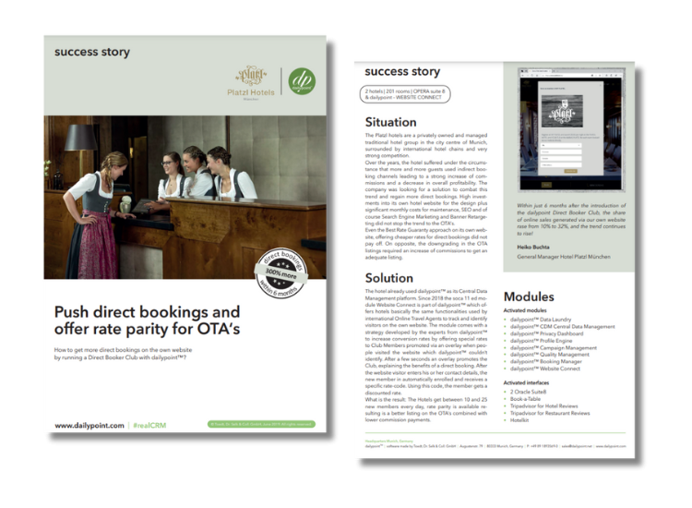Click the "2 hotels | 201 rooms" info pill
This screenshot has height=508, width=692.
coord(405,94)
